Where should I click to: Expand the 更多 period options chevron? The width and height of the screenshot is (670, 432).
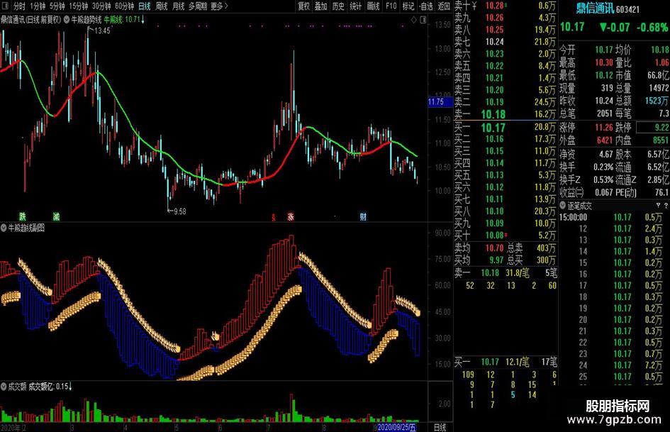pyautogui.click(x=226, y=6)
